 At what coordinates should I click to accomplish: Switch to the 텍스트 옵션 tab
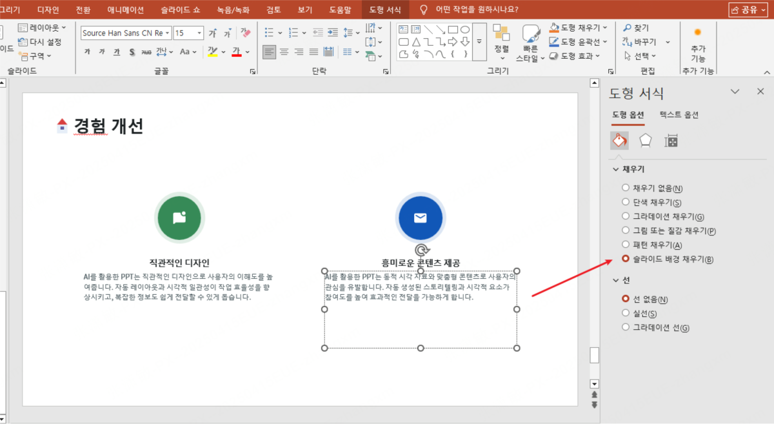click(x=679, y=115)
